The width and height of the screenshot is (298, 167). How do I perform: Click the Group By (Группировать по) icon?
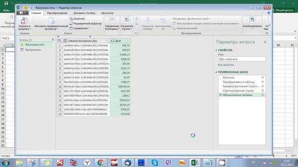coord(163,20)
